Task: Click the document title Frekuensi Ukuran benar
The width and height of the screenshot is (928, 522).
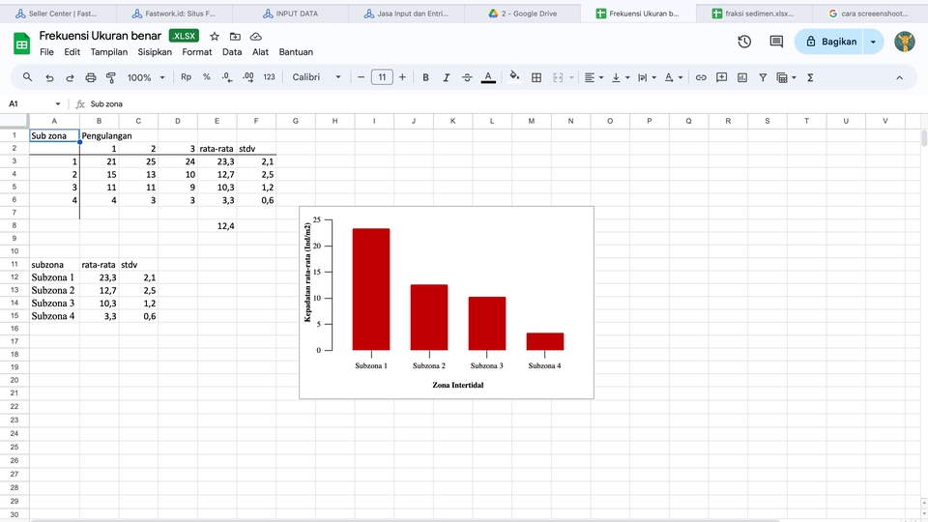Action: (100, 36)
